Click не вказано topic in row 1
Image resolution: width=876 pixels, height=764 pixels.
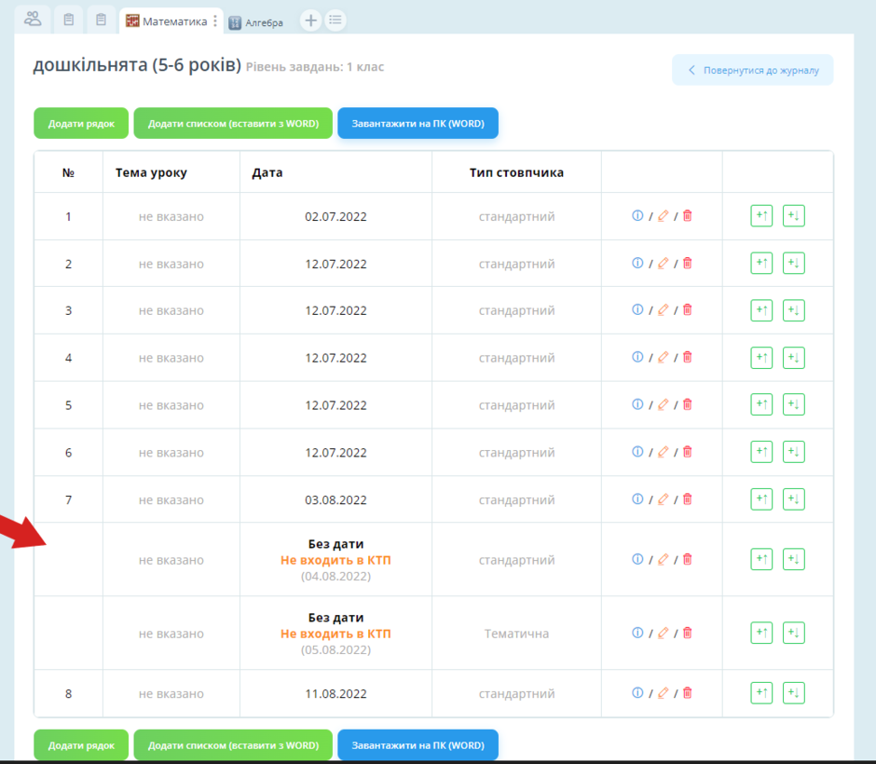coord(171,217)
